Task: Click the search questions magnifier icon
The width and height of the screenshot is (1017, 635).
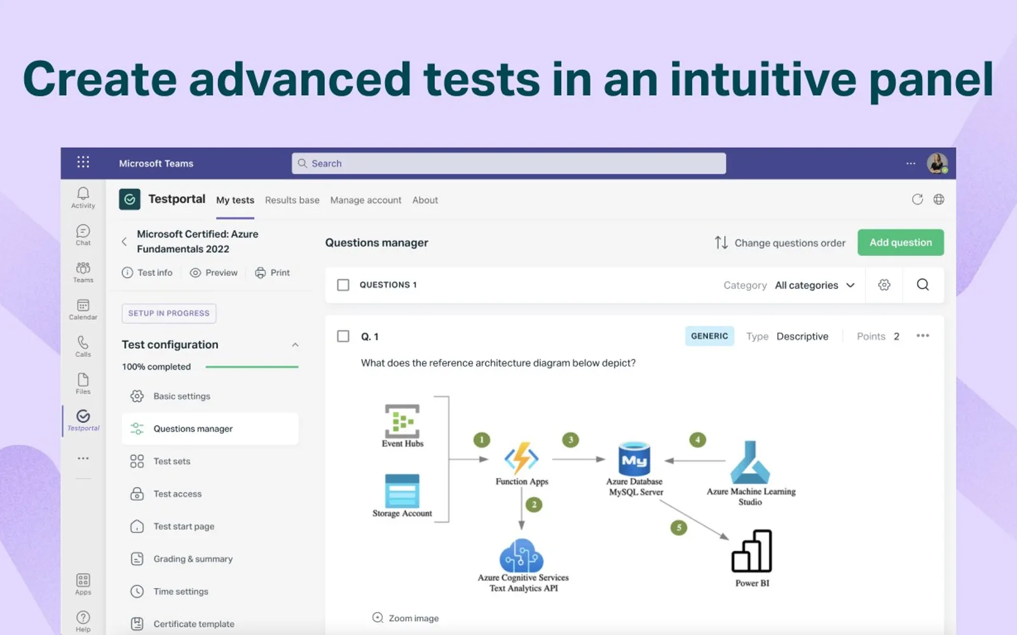Action: [923, 284]
